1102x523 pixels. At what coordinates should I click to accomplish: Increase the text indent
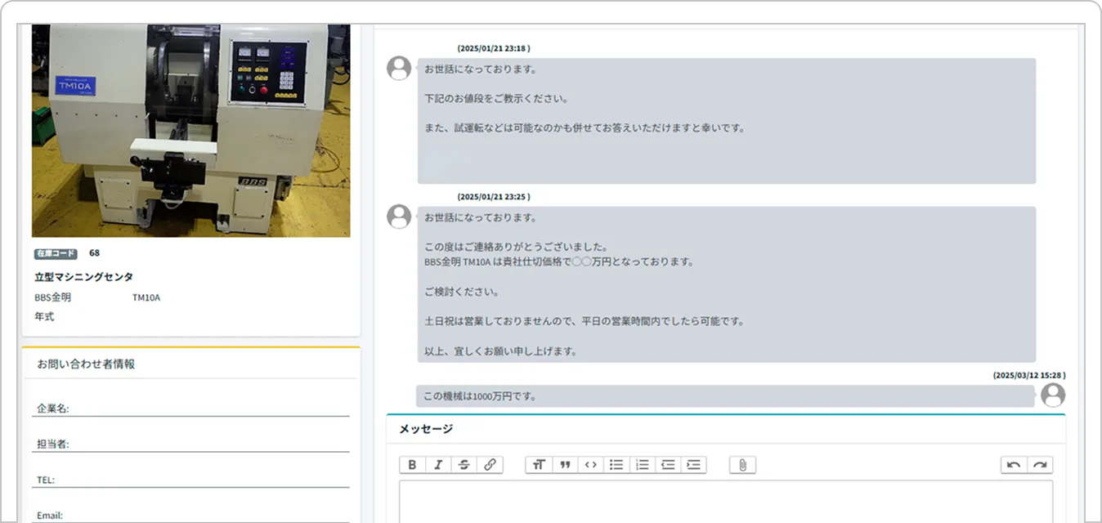[694, 464]
